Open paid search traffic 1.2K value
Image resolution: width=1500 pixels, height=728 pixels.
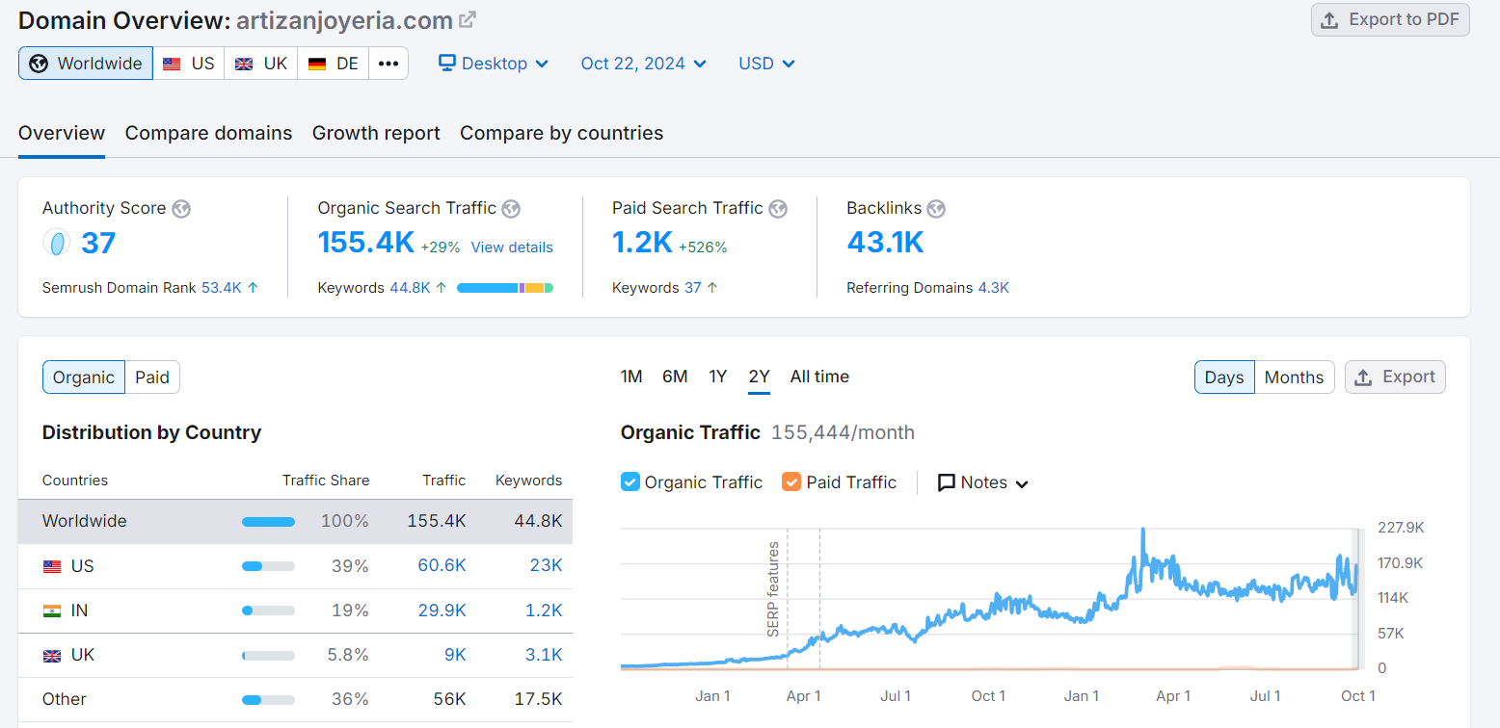pos(642,243)
